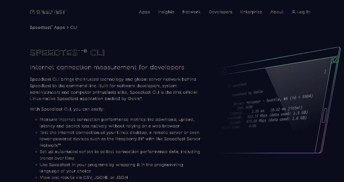This screenshot has height=182, width=344.
Task: Open the Developers menu
Action: [220, 12]
